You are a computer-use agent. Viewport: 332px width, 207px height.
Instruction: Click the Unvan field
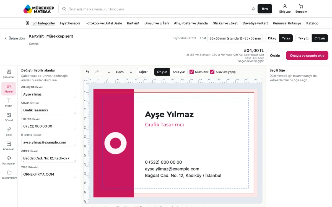tap(49, 110)
